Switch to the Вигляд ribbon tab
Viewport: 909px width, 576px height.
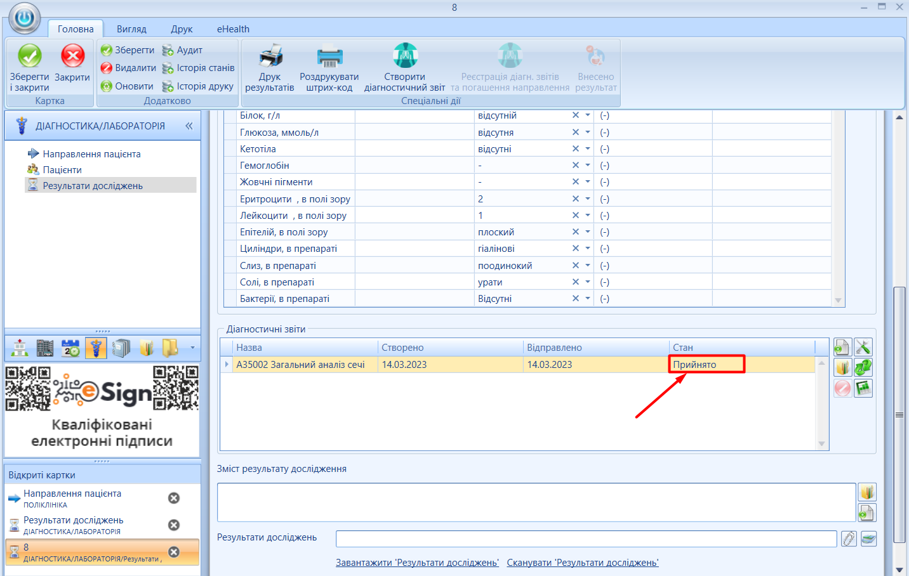(x=131, y=29)
